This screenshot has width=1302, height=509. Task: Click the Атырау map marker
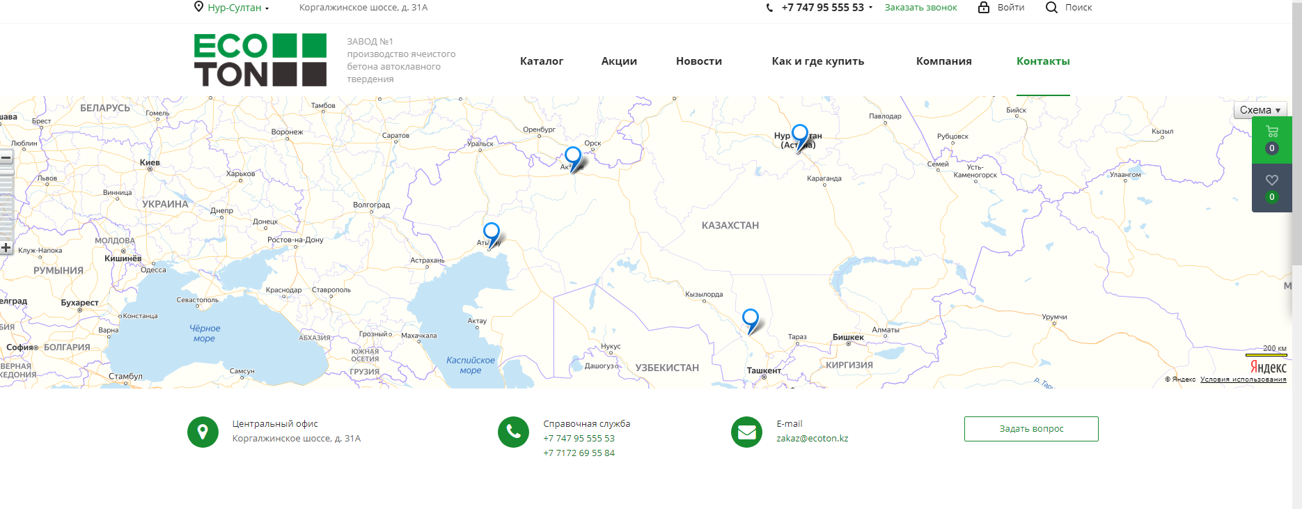[x=492, y=235]
